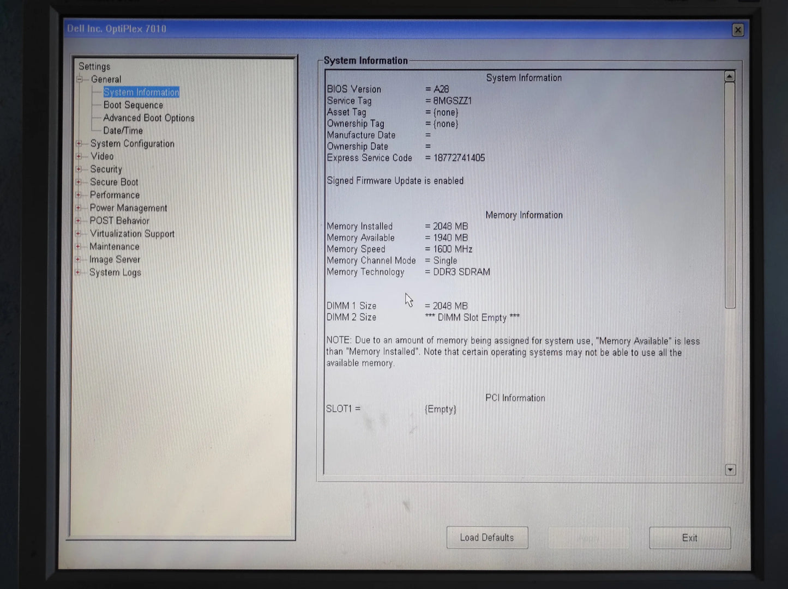Select the Virtualization Support label
Screen dimensions: 788x589
132,234
